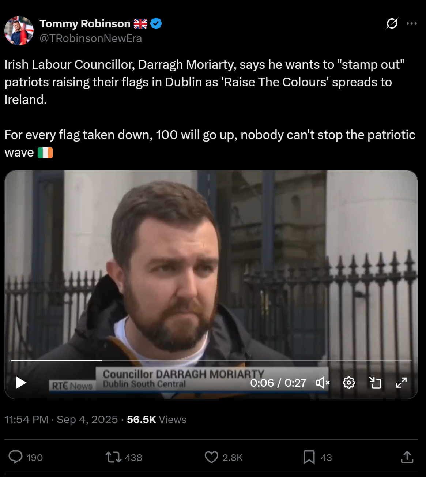Click the video progress bar
Image resolution: width=426 pixels, height=477 pixels.
(211, 361)
